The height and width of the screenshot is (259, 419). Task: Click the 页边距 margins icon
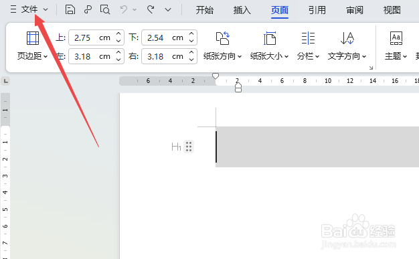(x=33, y=38)
